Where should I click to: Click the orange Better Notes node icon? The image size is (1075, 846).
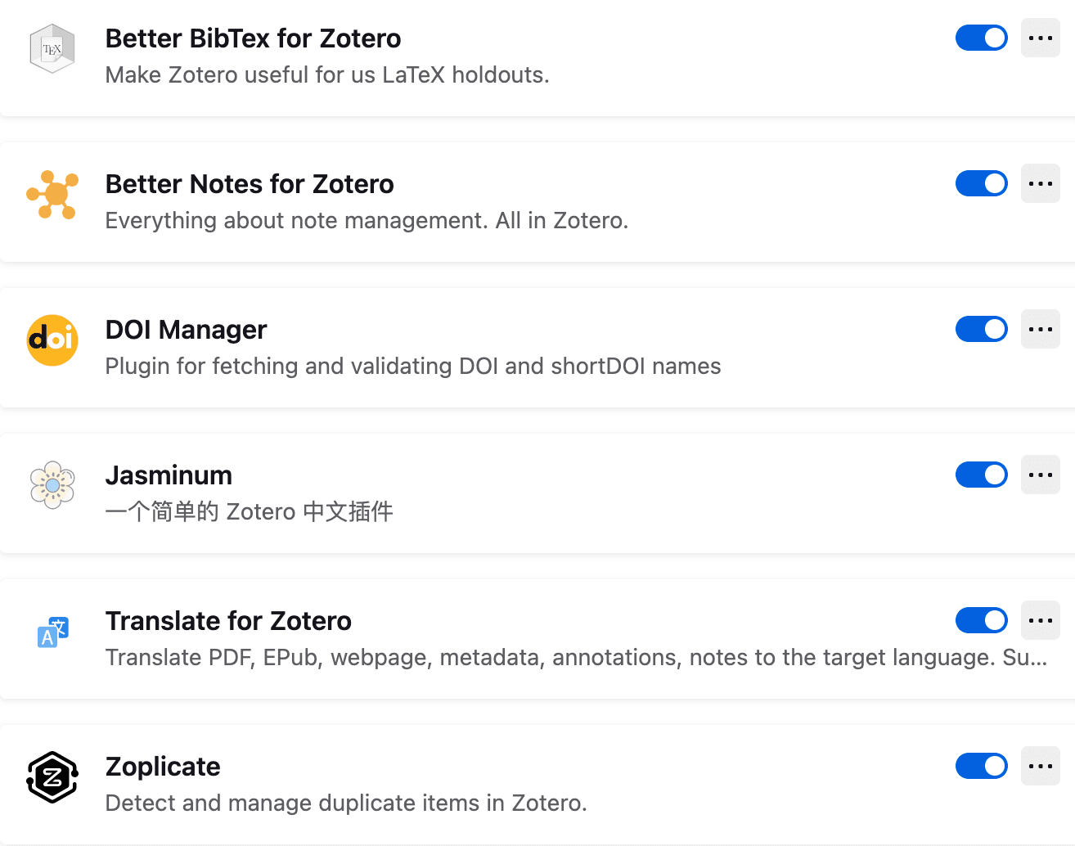pyautogui.click(x=52, y=195)
